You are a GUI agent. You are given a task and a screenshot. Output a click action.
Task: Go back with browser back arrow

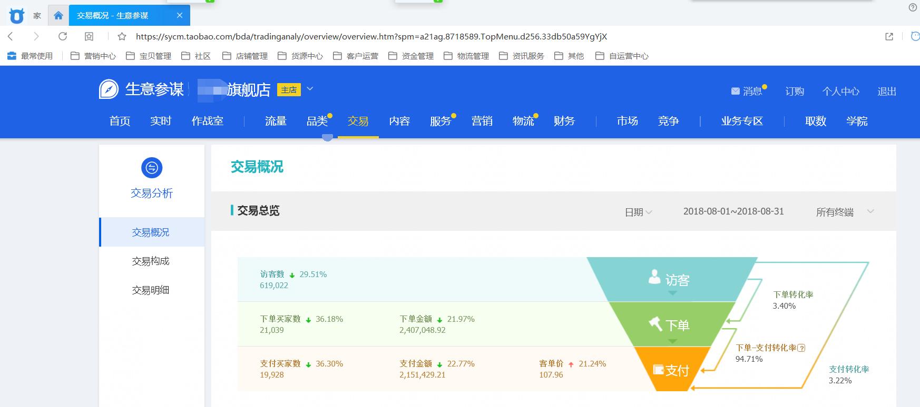point(11,36)
